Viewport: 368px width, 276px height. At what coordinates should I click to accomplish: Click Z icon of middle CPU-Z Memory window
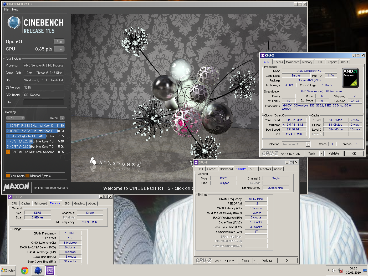(196, 162)
